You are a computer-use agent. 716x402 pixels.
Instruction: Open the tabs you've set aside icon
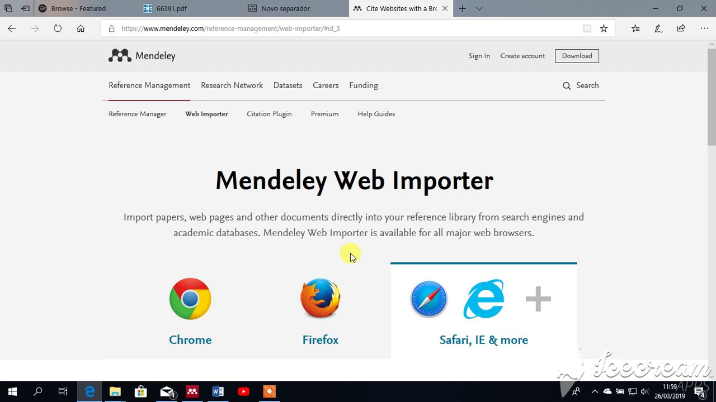8,8
